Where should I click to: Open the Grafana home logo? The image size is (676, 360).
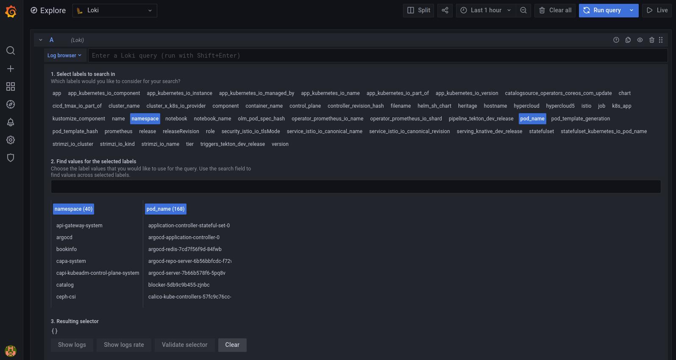pyautogui.click(x=11, y=11)
